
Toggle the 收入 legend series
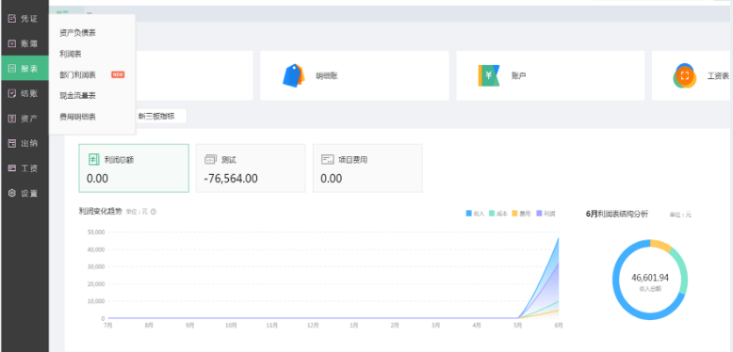point(475,214)
